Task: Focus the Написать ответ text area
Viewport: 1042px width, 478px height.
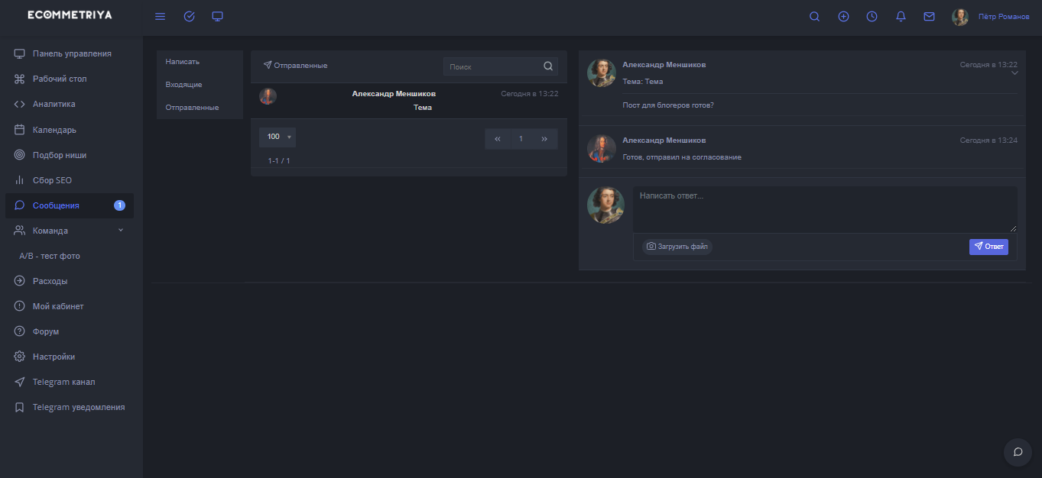Action: point(824,209)
